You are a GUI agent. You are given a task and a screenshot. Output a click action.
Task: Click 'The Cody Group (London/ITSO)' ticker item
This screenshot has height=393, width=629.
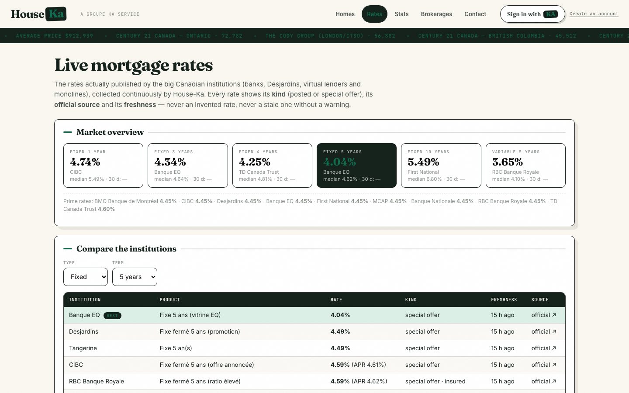[x=330, y=36]
